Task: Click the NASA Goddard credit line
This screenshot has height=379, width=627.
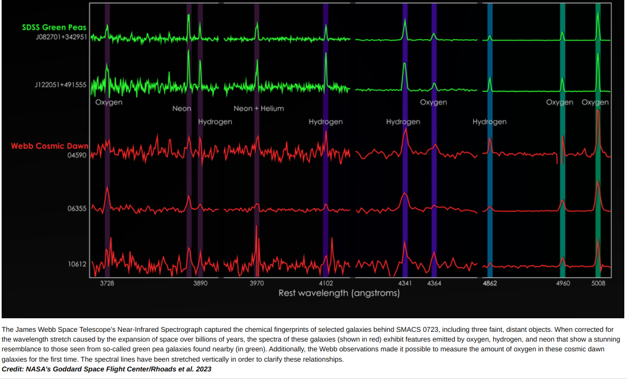Action: 107,369
